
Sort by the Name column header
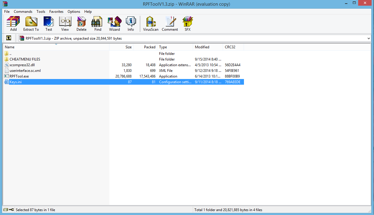coord(56,47)
